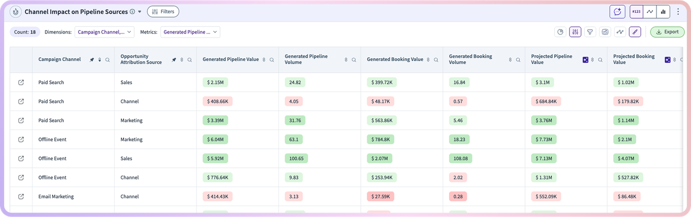
Task: Click the pie chart toolbar icon
Action: click(561, 32)
